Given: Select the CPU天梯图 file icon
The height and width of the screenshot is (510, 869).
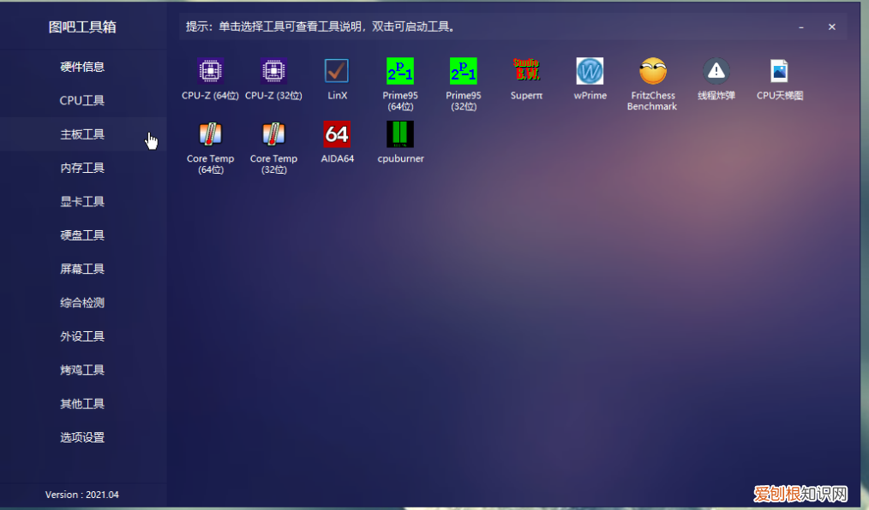Looking at the screenshot, I should (779, 71).
